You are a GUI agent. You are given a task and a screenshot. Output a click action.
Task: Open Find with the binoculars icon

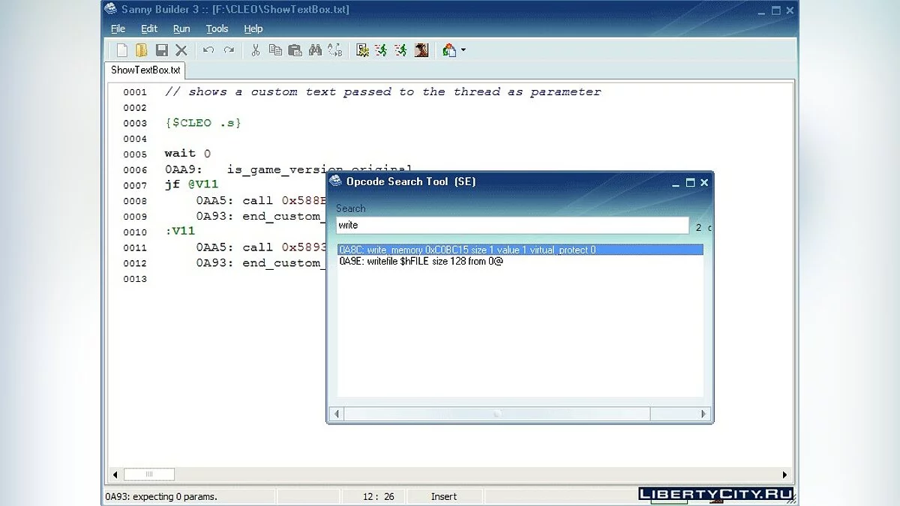(x=315, y=50)
